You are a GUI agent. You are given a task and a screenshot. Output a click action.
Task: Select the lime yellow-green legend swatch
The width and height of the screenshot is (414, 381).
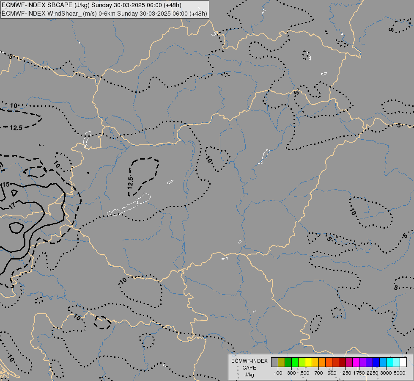(x=302, y=362)
